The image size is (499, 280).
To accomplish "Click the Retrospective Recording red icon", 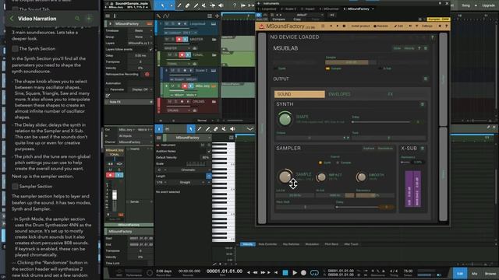I will pos(147,75).
